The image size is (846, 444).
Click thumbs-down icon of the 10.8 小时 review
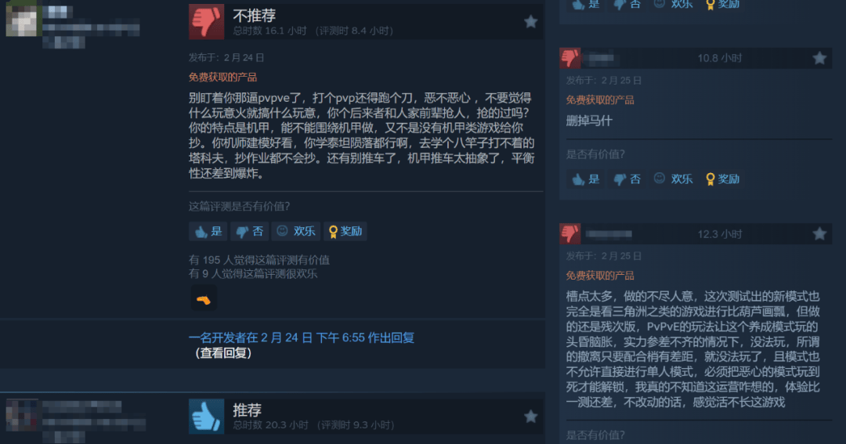point(569,58)
